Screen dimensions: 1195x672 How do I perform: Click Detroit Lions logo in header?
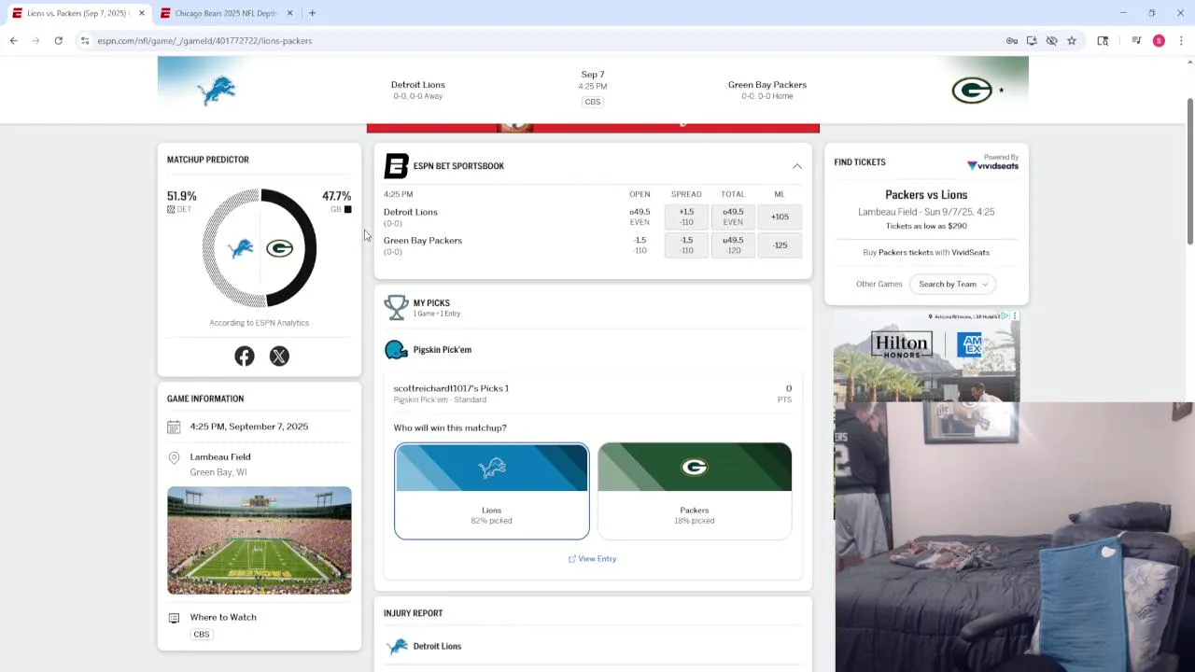point(217,90)
